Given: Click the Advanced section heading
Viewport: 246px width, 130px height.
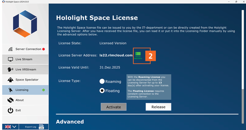Looking at the screenshot, I should tap(70, 122).
